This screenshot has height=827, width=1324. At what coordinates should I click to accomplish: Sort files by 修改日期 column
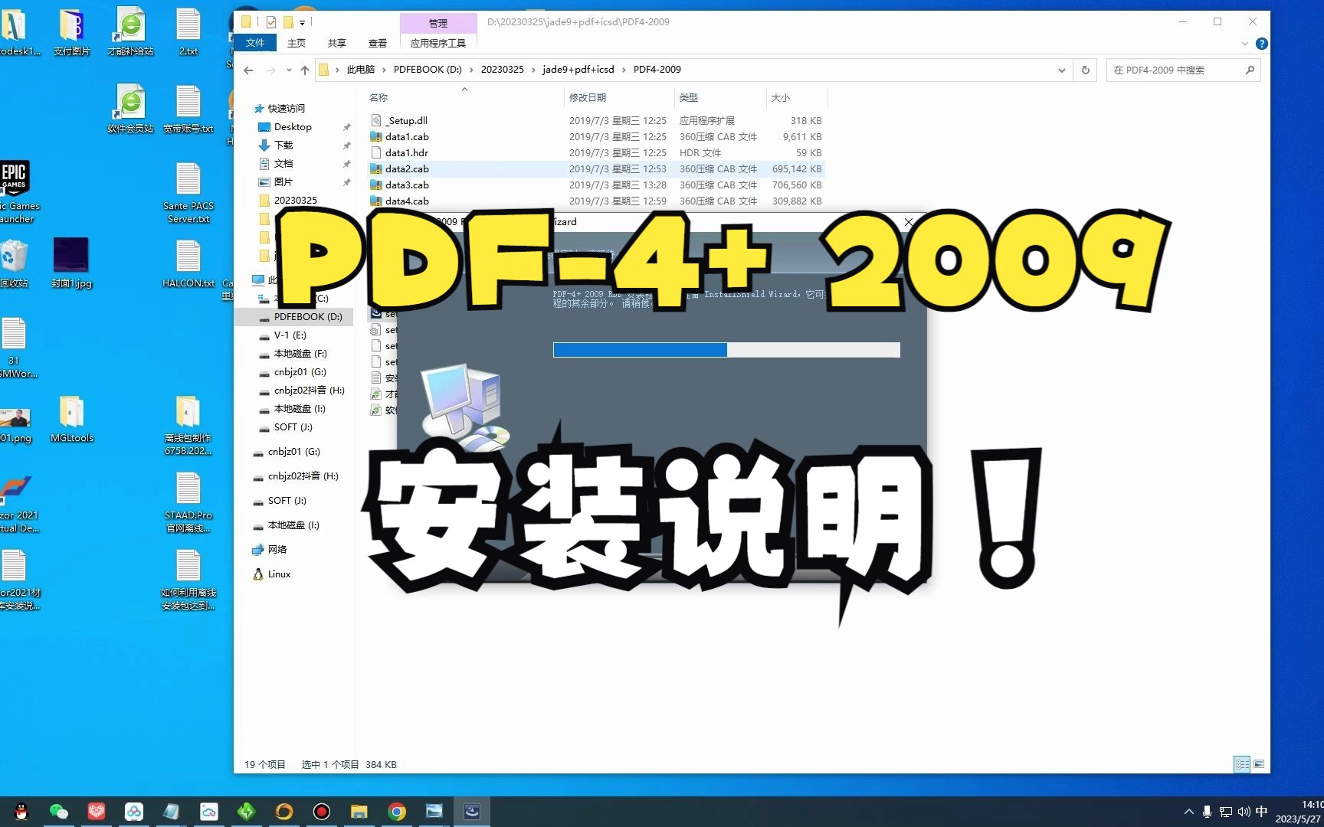click(x=588, y=97)
